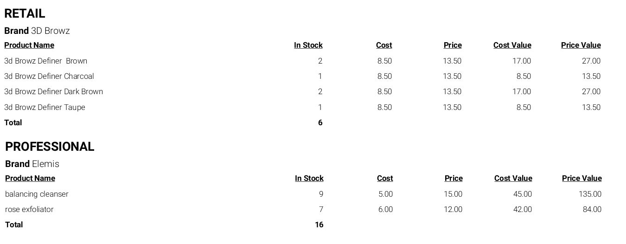Select 3d Browz Definer Charcoal product

point(49,76)
